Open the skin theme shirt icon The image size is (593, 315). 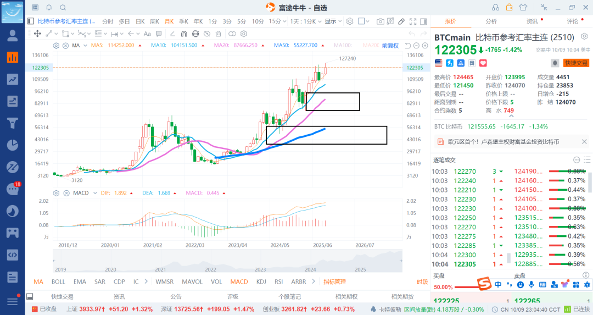click(523, 7)
